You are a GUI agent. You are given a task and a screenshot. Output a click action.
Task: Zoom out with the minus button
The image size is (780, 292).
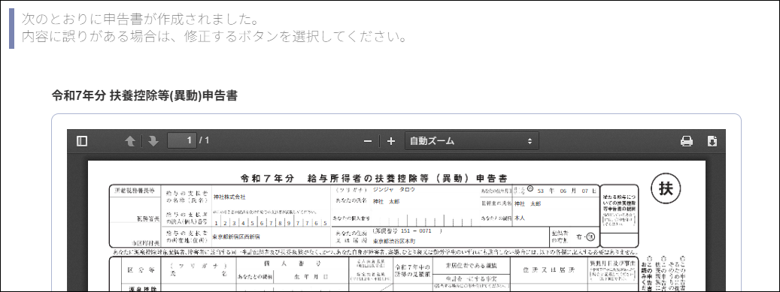pyautogui.click(x=368, y=141)
